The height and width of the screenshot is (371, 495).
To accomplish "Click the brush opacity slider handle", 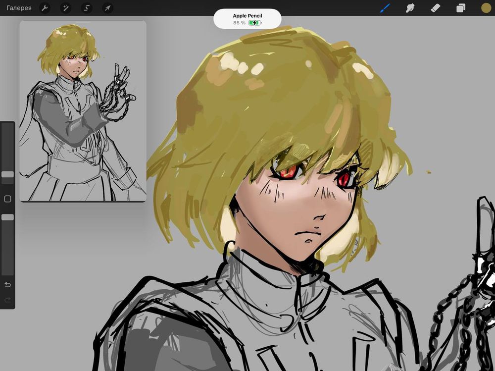I will point(7,217).
